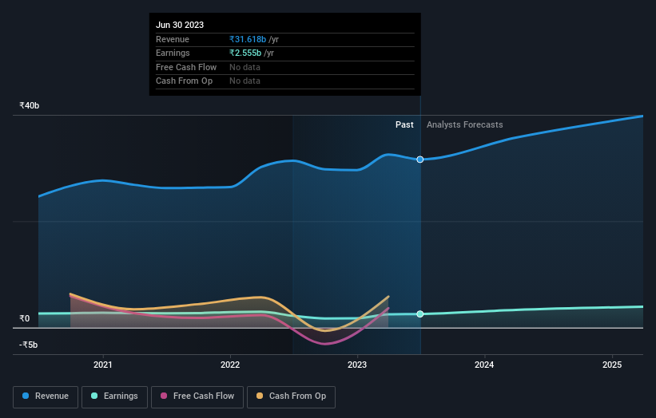The width and height of the screenshot is (656, 418).
Task: Select the Revenue data point at Jun 2023
Action: coord(420,160)
